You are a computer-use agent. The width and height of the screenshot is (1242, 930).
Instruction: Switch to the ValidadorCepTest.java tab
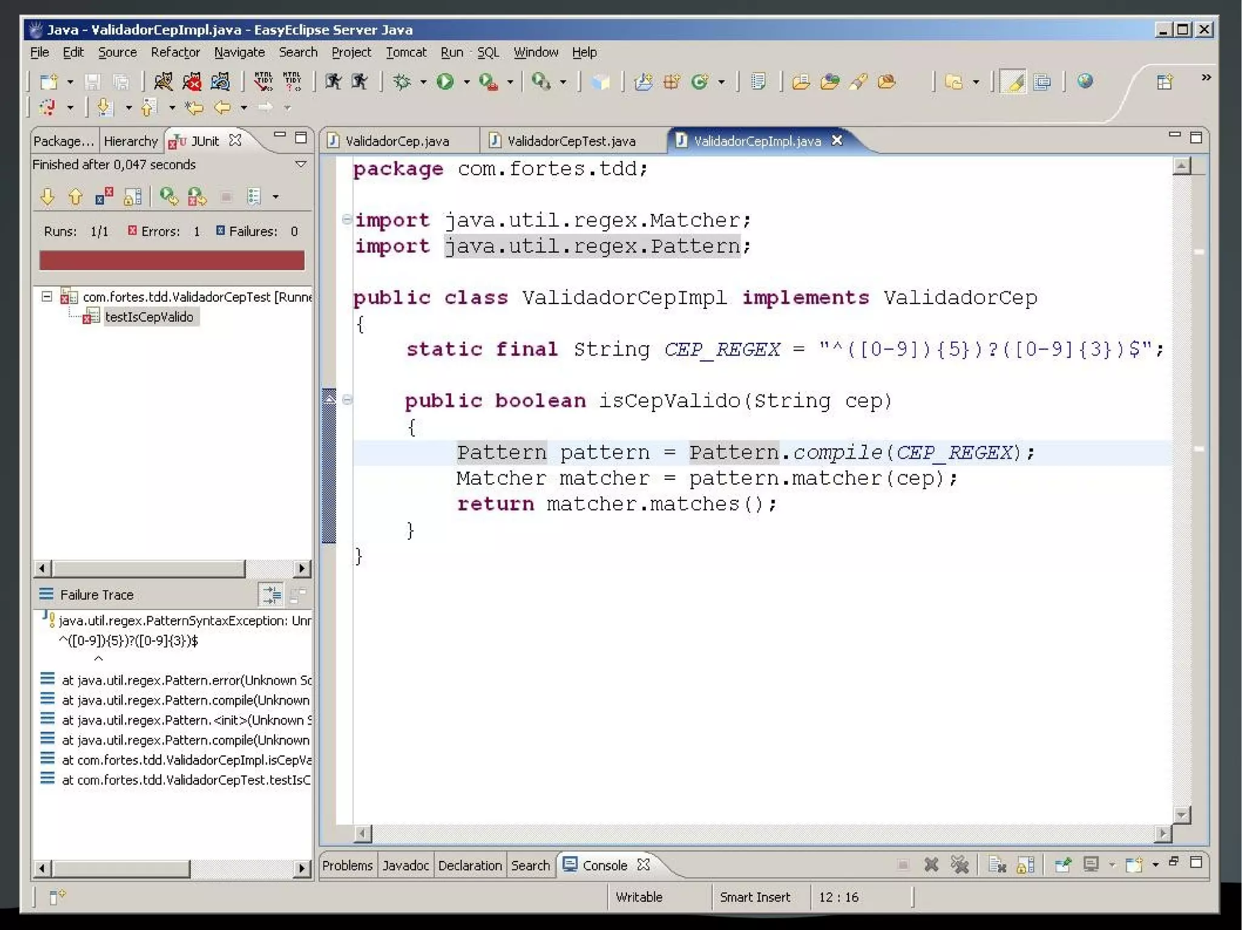(570, 141)
